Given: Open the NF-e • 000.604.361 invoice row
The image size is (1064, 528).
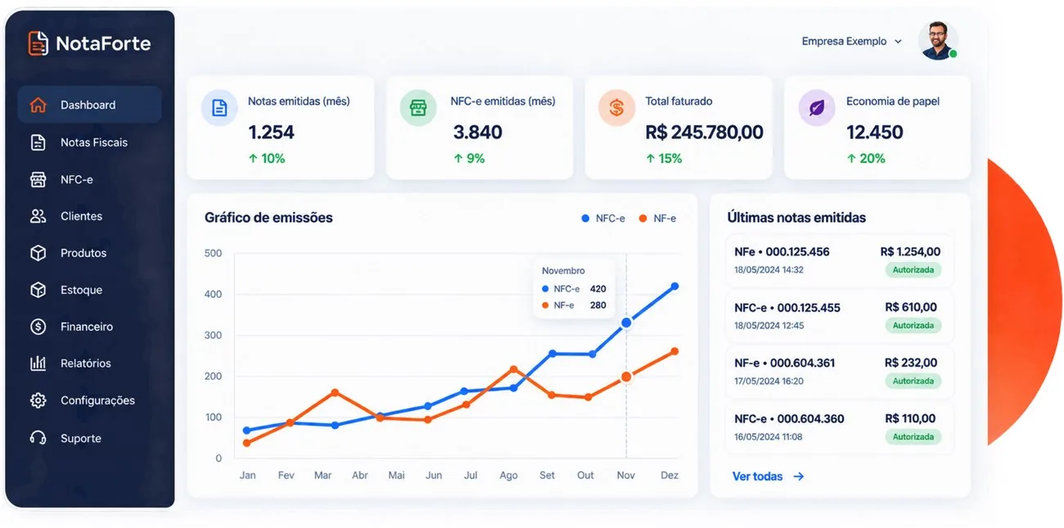Looking at the screenshot, I should (839, 372).
